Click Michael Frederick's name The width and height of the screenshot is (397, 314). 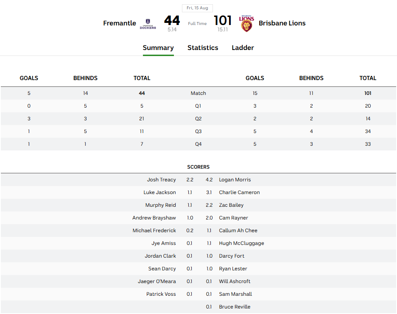(x=154, y=231)
